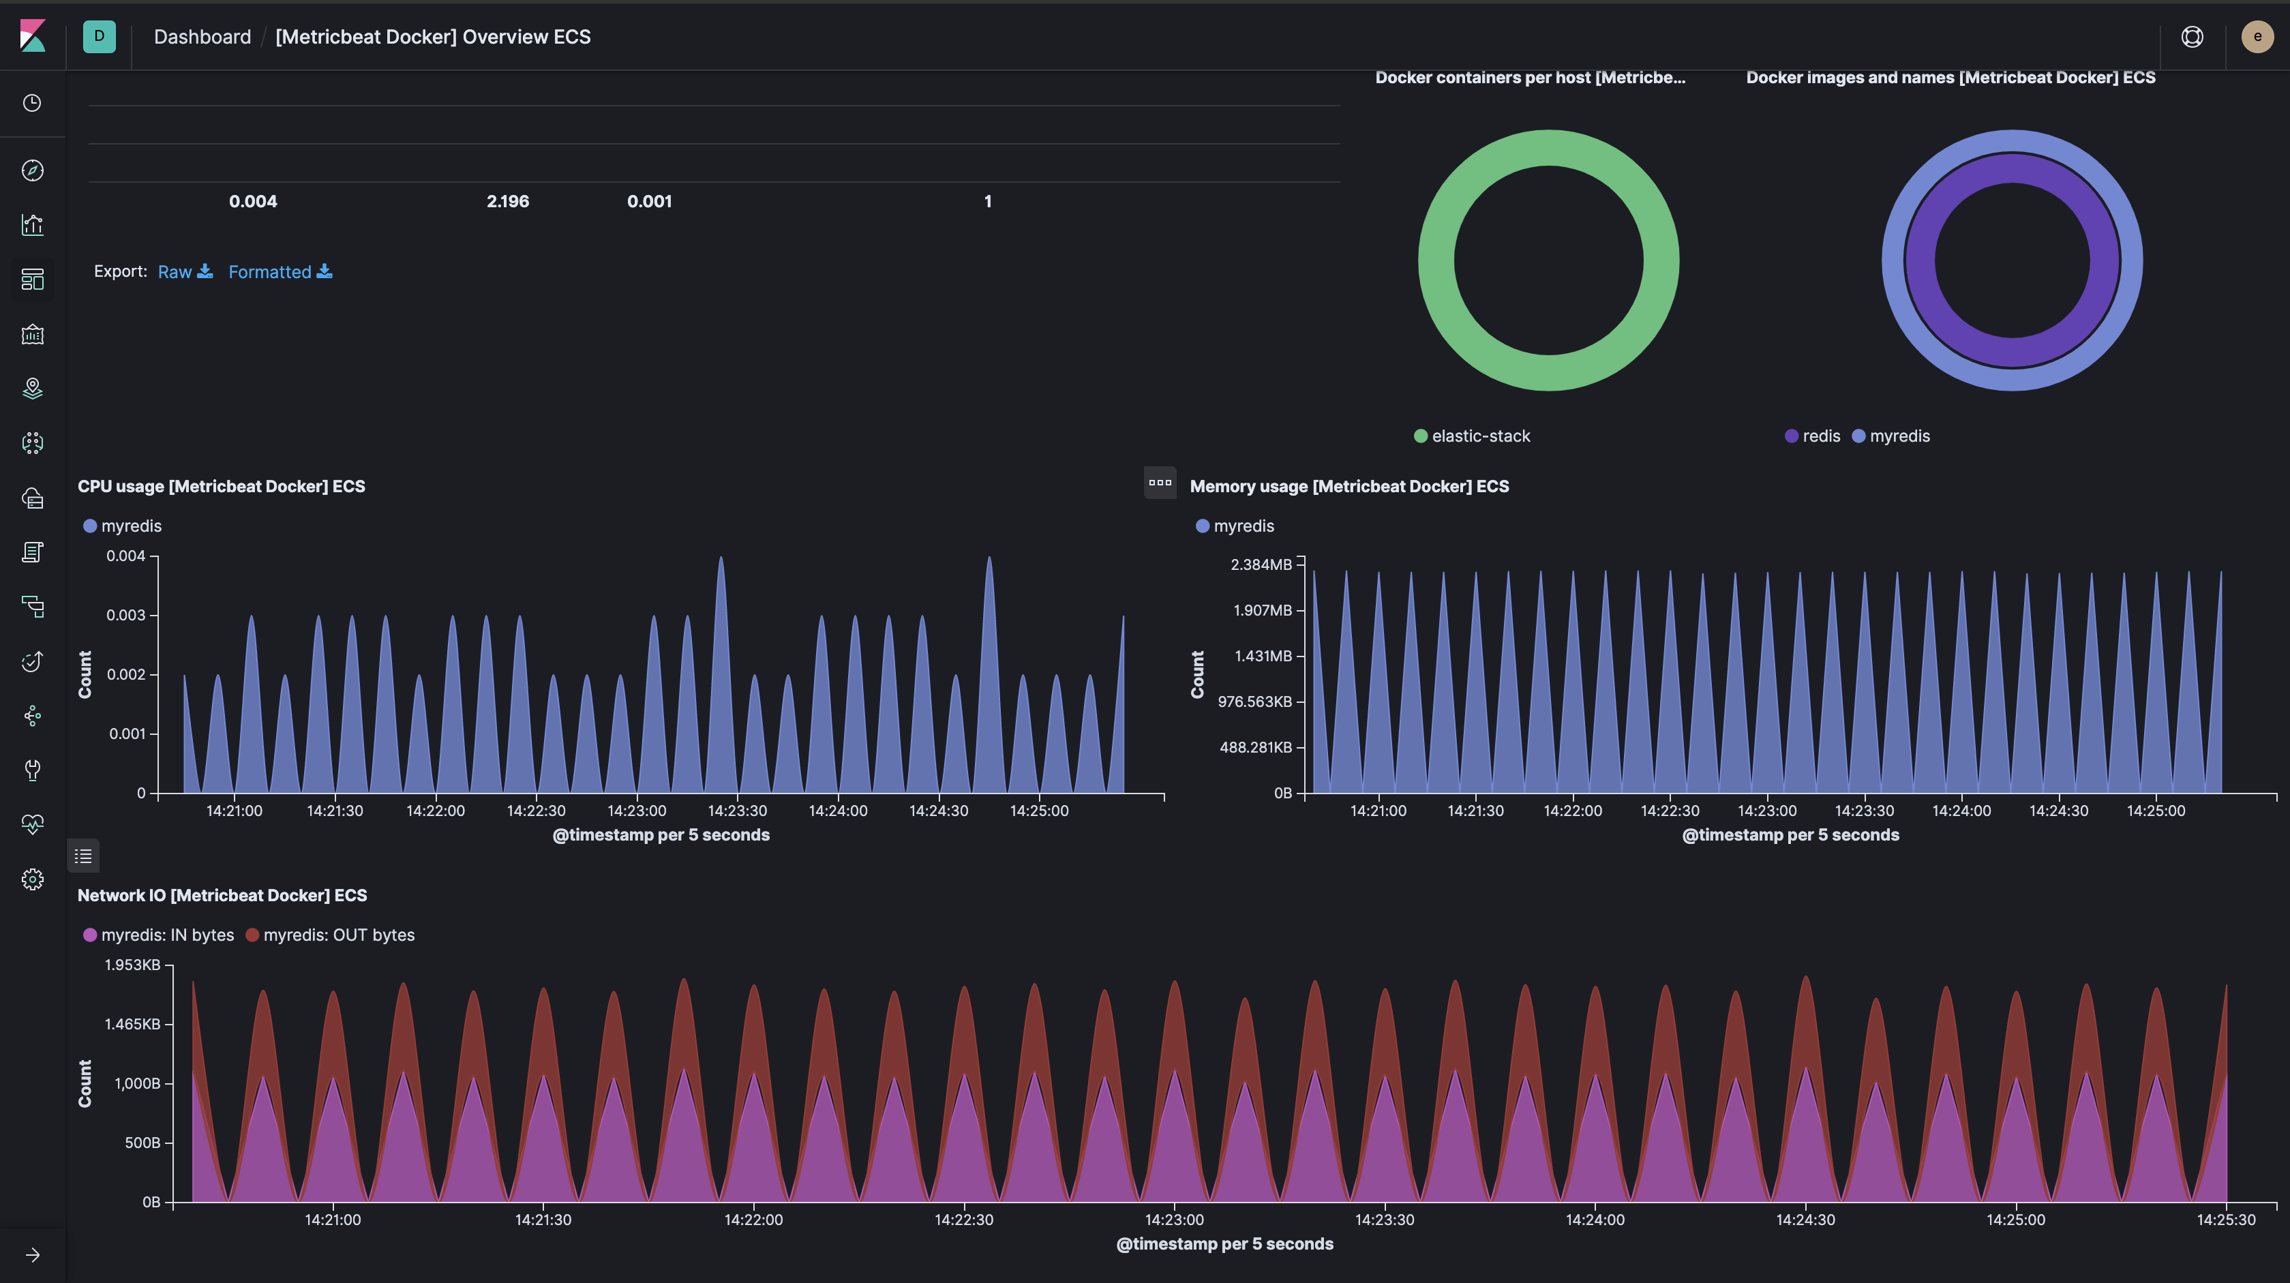Open the Discover compass icon in sidebar
Screen dimensions: 2290x1283
33,170
